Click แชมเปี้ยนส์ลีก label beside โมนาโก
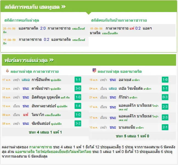Viewport: 178px width, 165px height. (53, 115)
